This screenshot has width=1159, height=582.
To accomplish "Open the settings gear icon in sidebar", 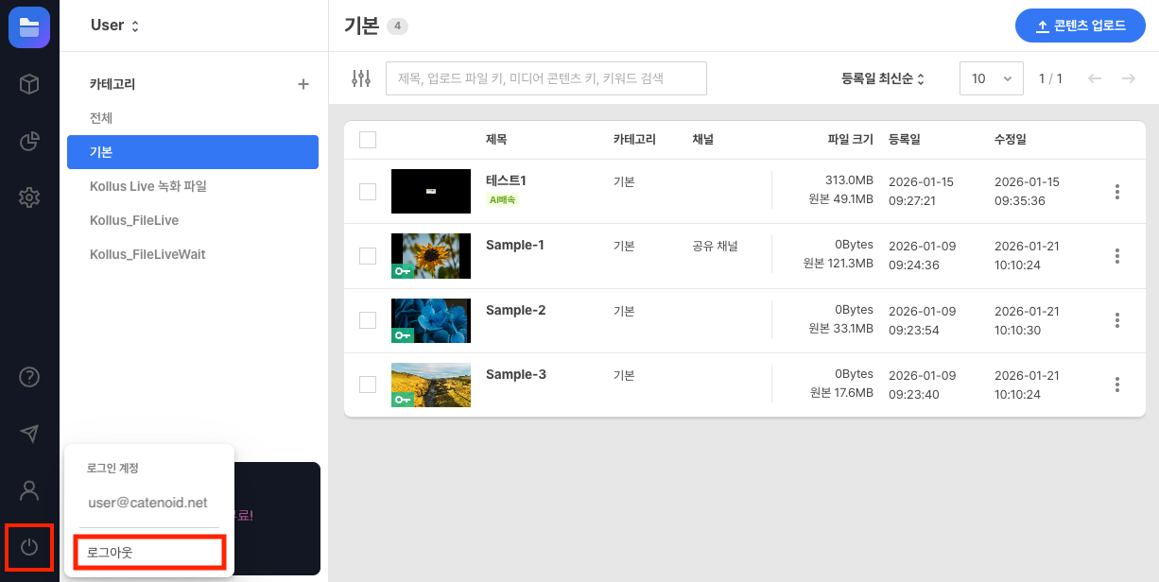I will 29,197.
